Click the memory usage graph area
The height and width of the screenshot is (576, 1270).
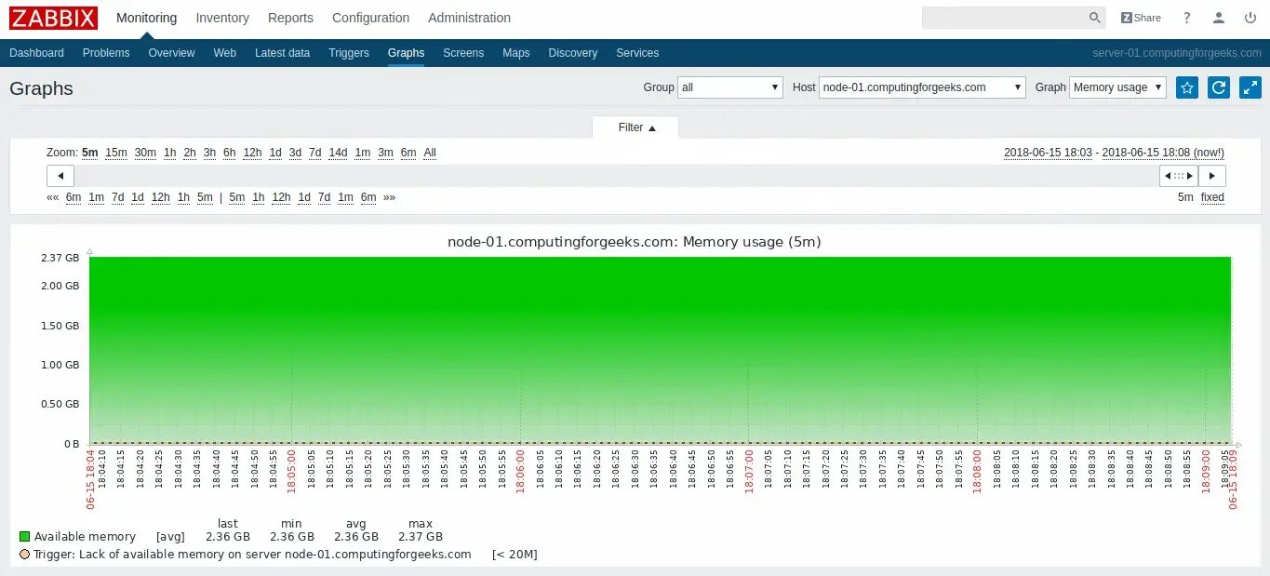click(x=660, y=350)
